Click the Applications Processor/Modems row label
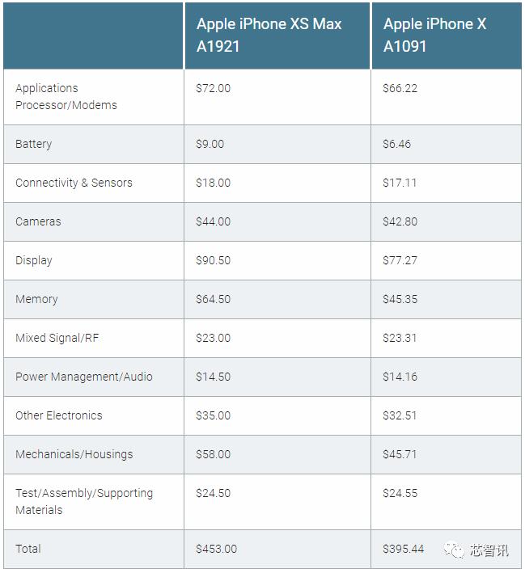 [66, 96]
